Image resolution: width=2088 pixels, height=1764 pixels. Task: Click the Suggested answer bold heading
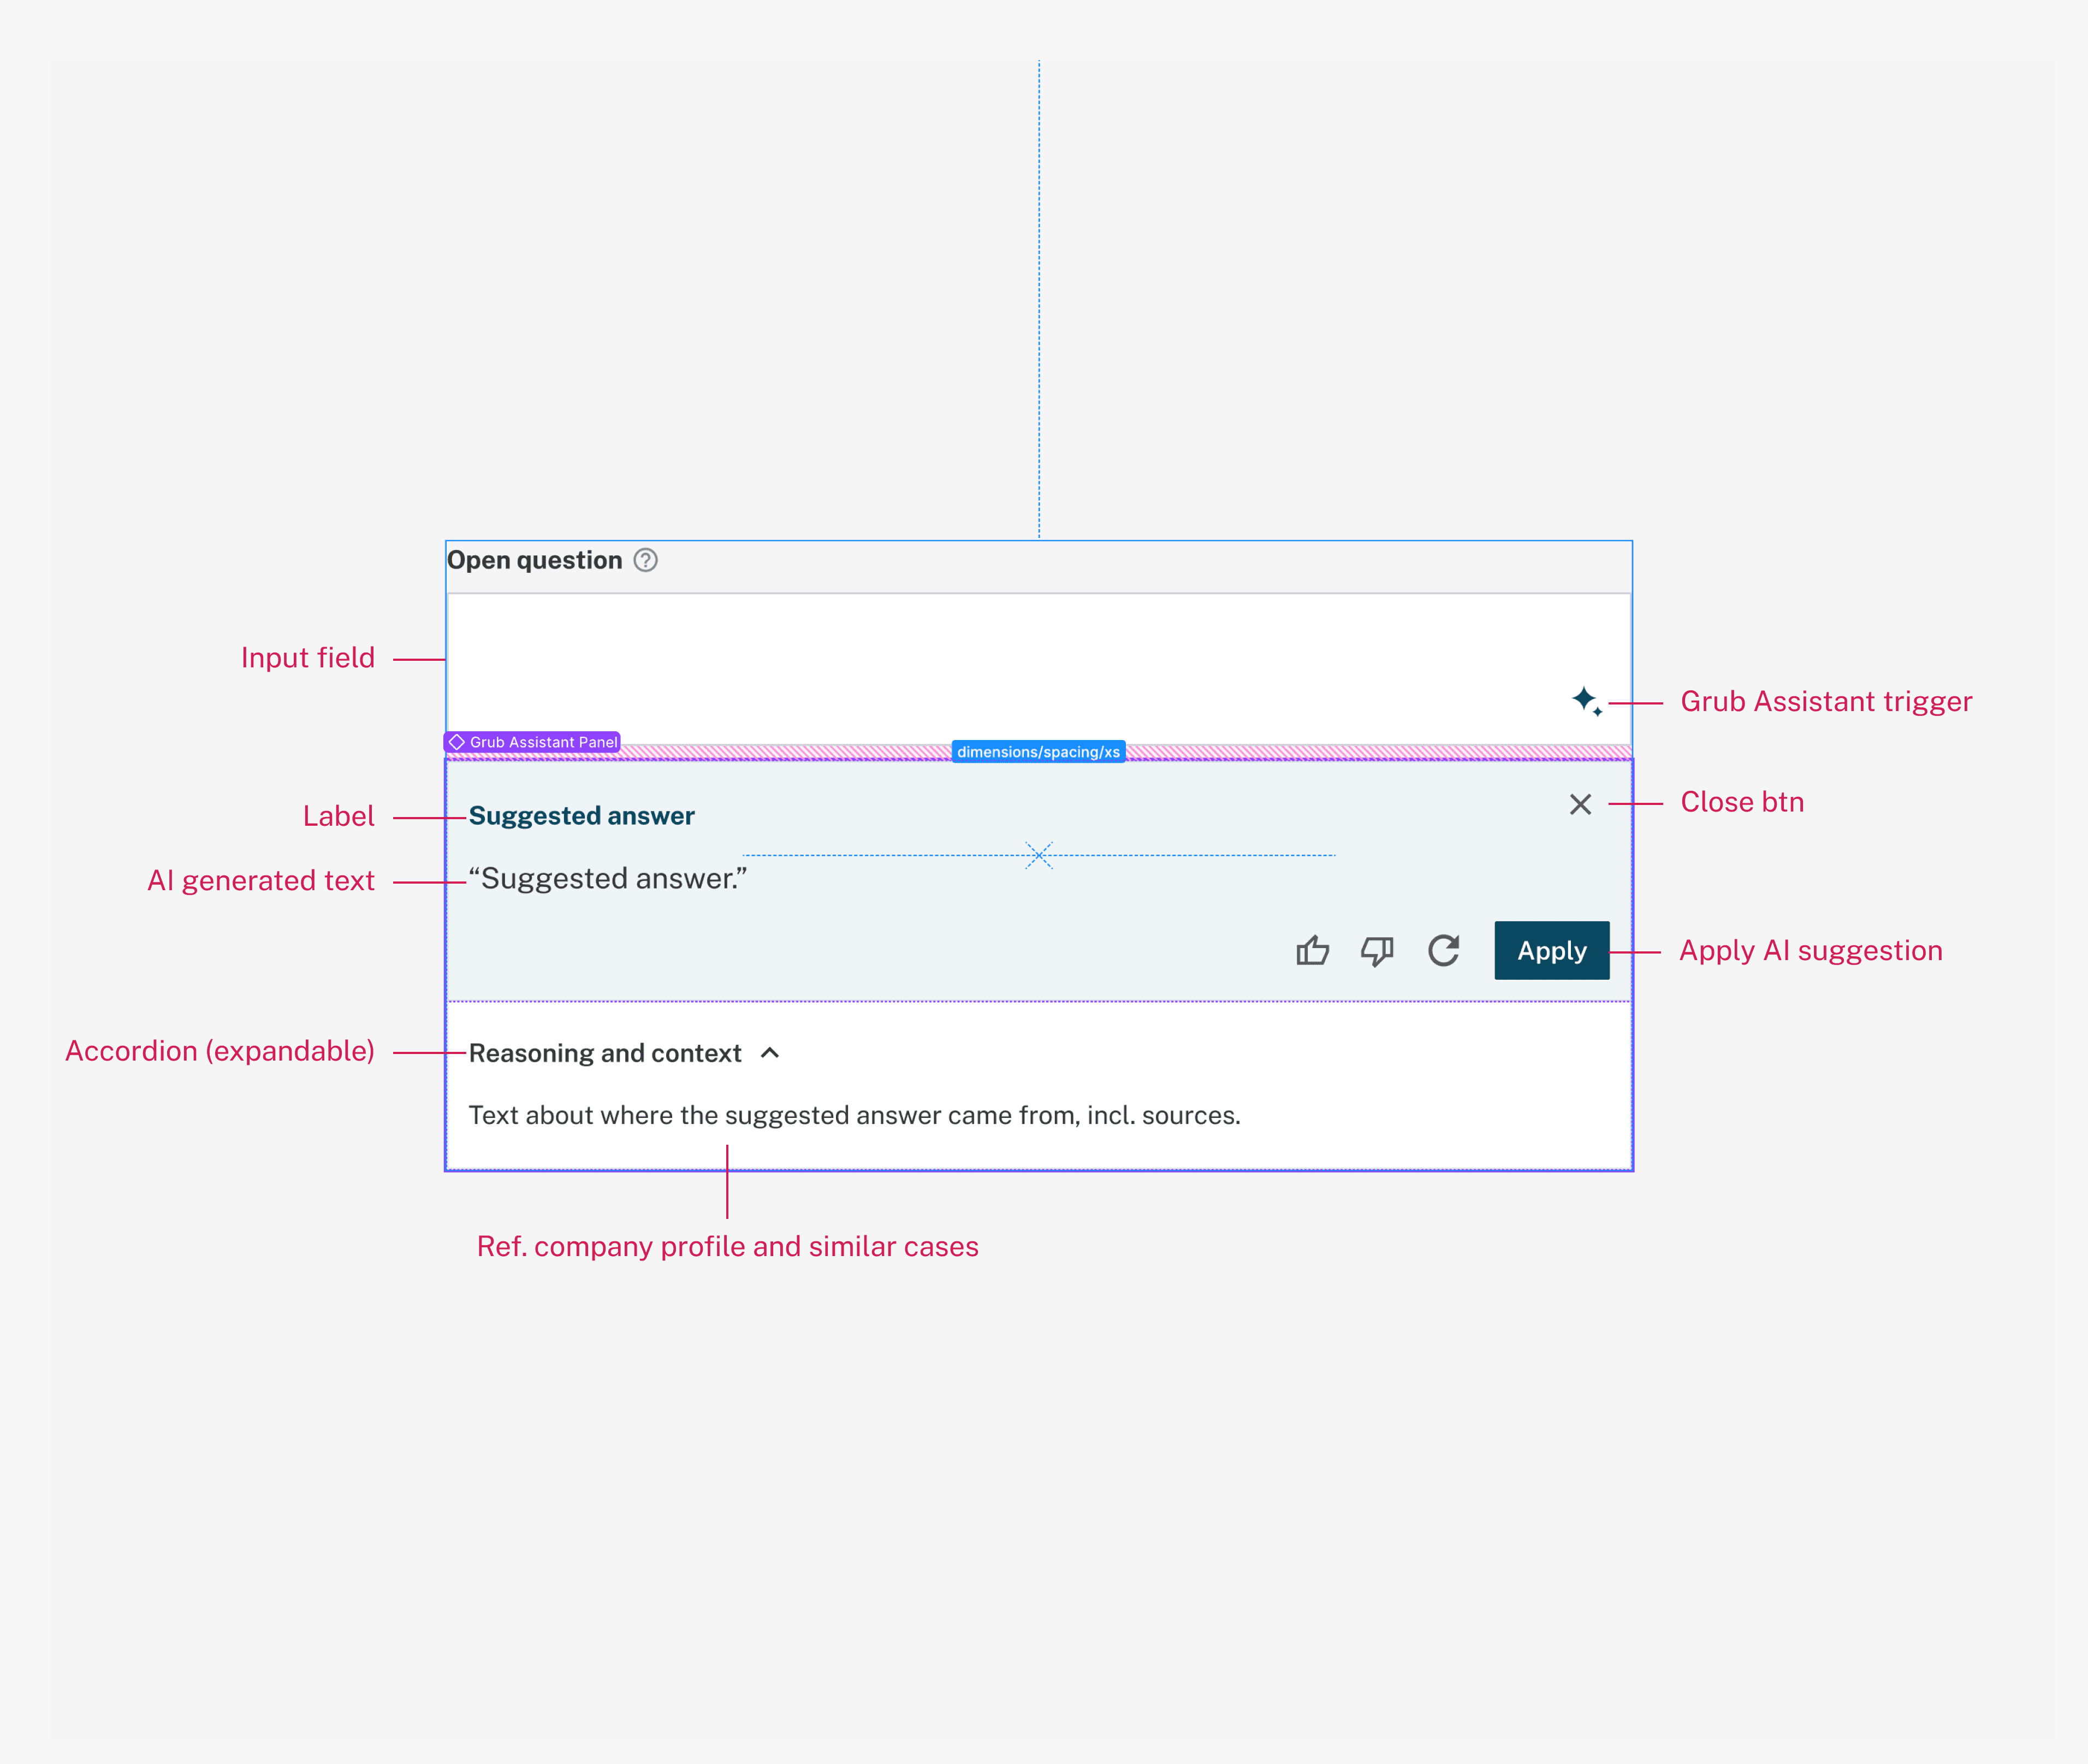pos(581,816)
